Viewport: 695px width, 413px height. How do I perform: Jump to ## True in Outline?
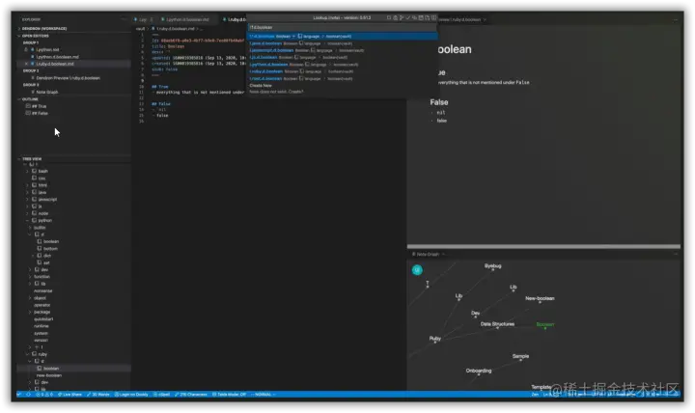pyautogui.click(x=39, y=106)
